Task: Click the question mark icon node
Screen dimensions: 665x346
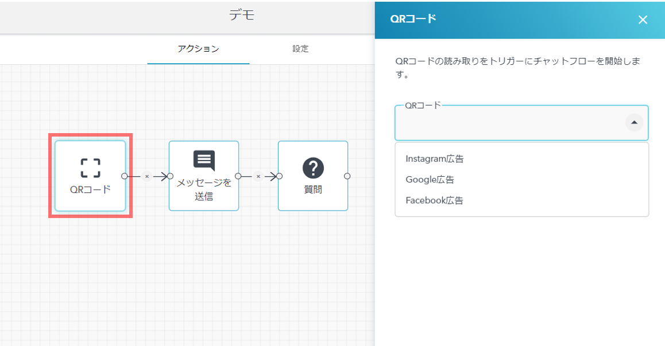Action: 313,168
